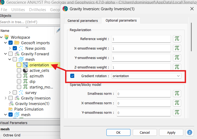This screenshot has width=197, height=139.
Task: Click the yin-yang icon next to active_cells
Action: click(x=25, y=71)
